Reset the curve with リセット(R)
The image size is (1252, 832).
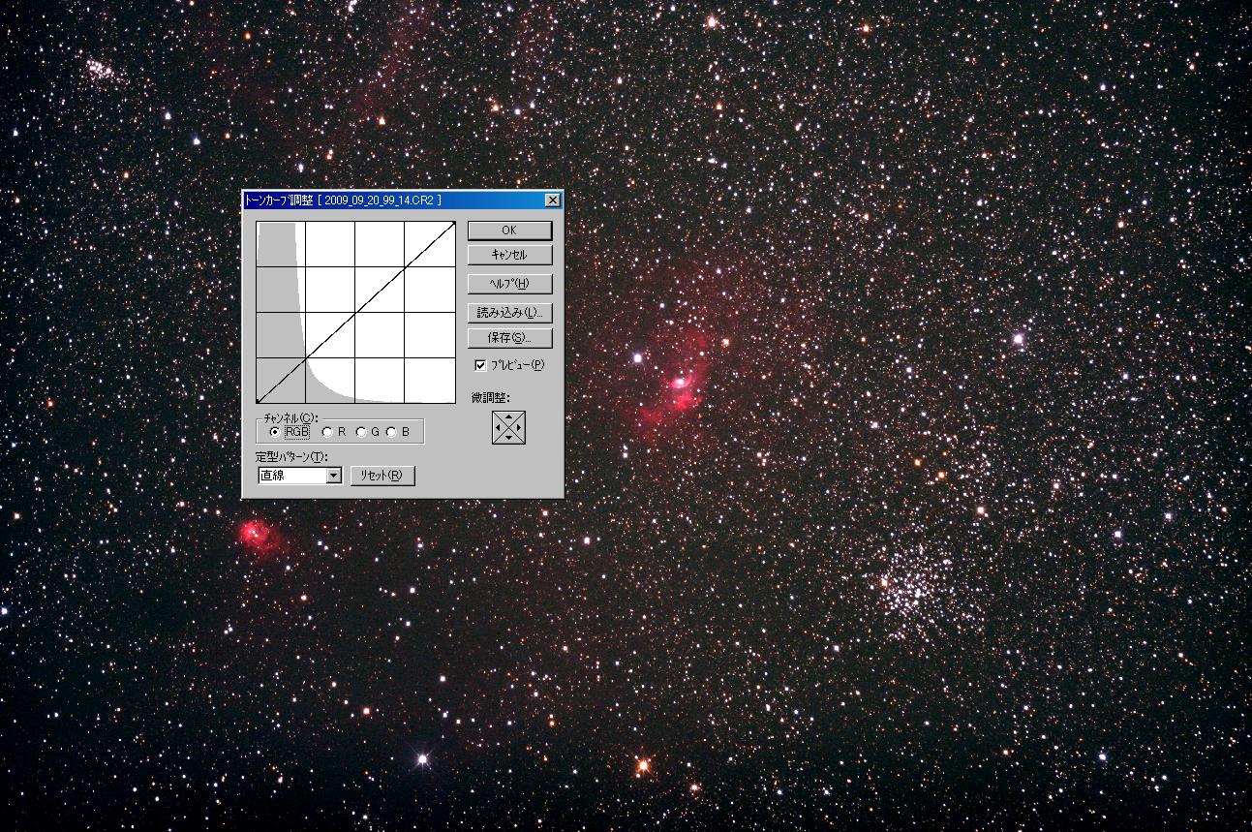coord(382,476)
